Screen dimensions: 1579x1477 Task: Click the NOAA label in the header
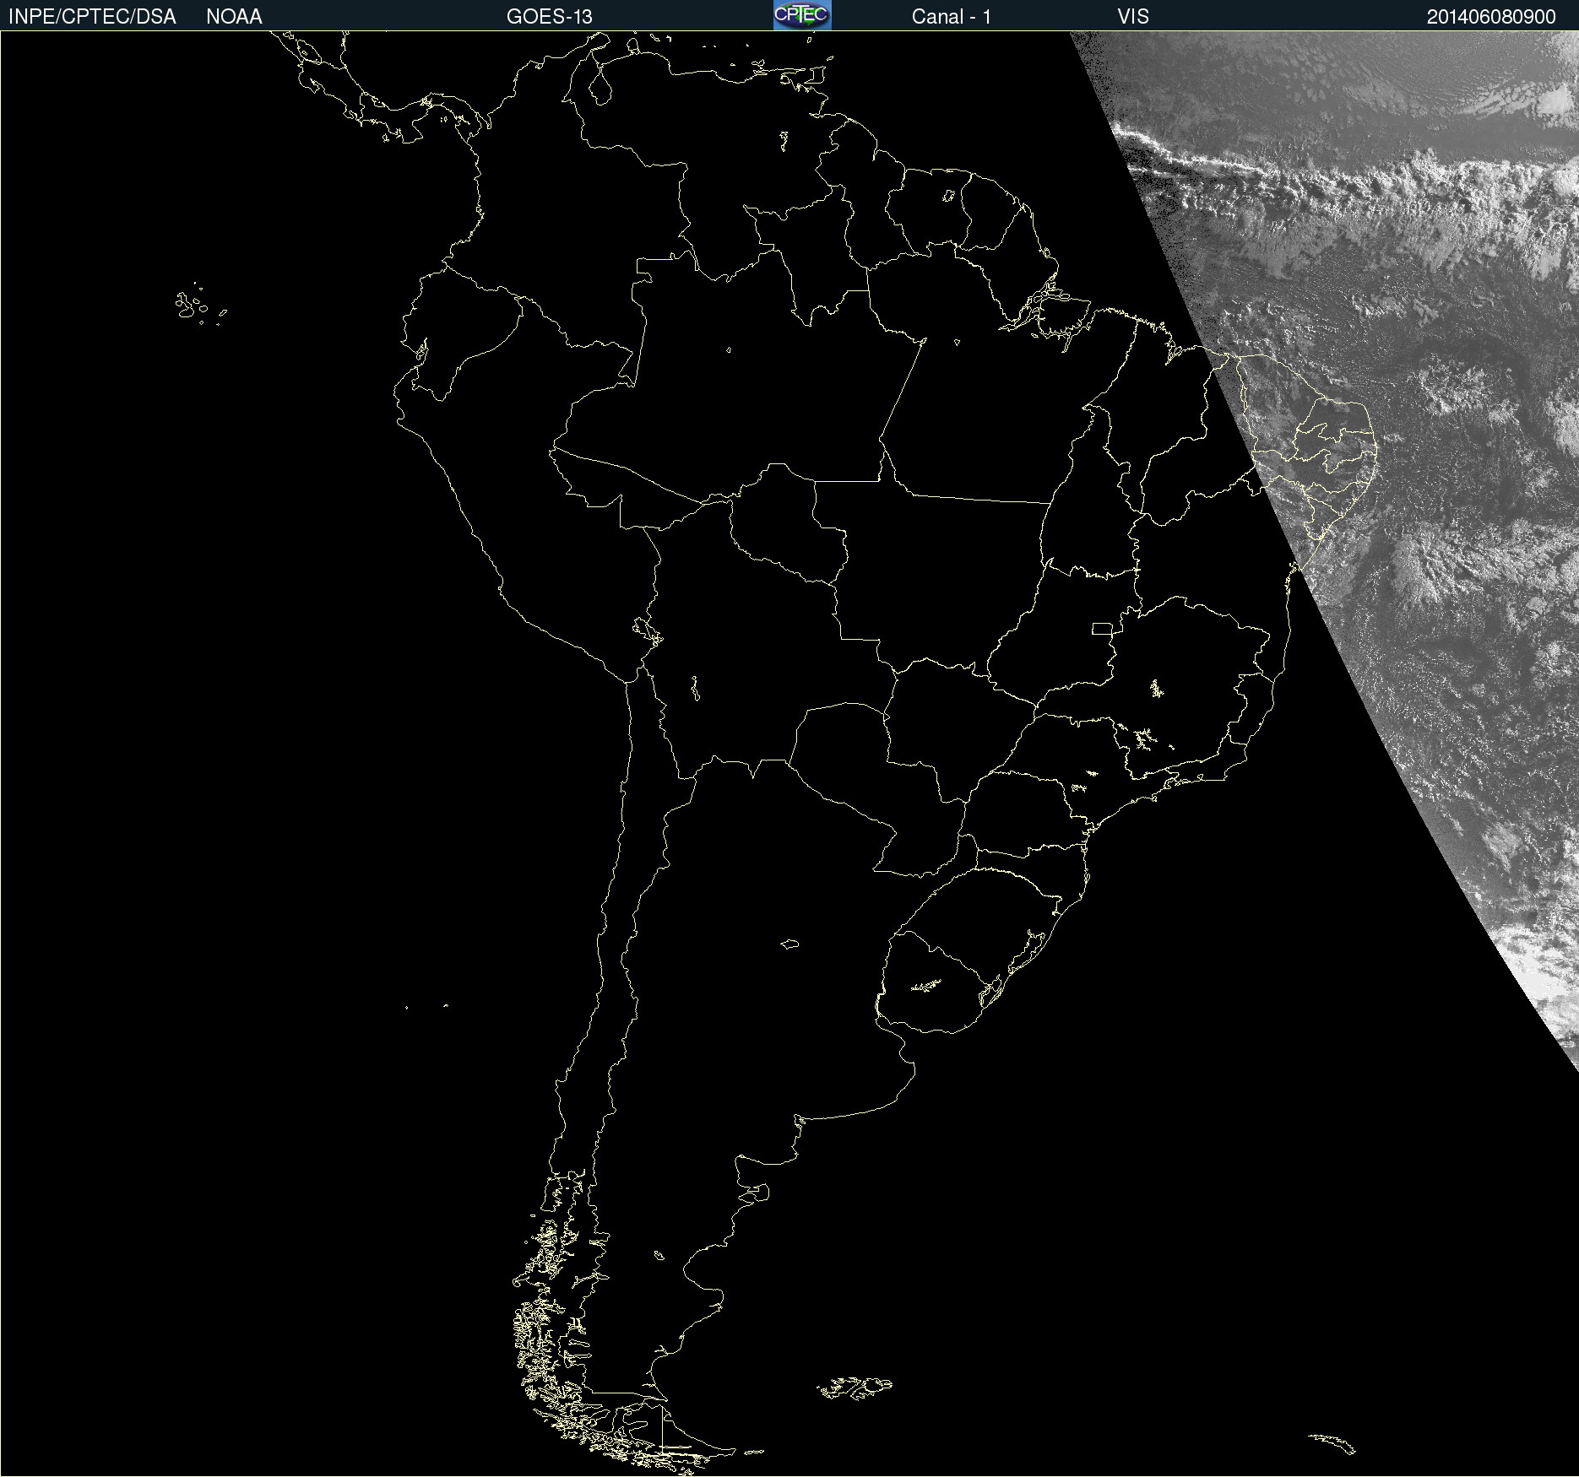234,16
